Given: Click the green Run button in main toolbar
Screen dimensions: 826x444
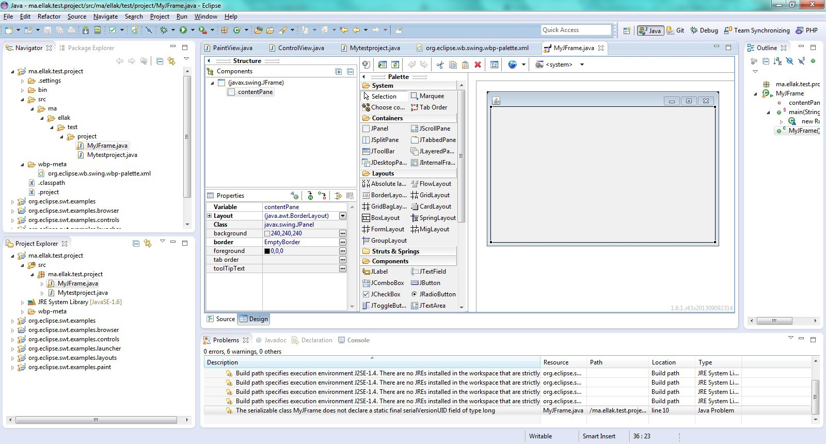Looking at the screenshot, I should pos(183,30).
